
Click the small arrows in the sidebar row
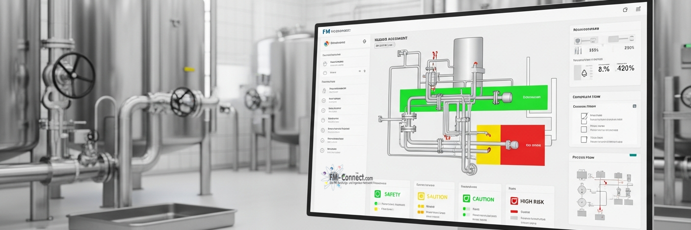point(362,71)
